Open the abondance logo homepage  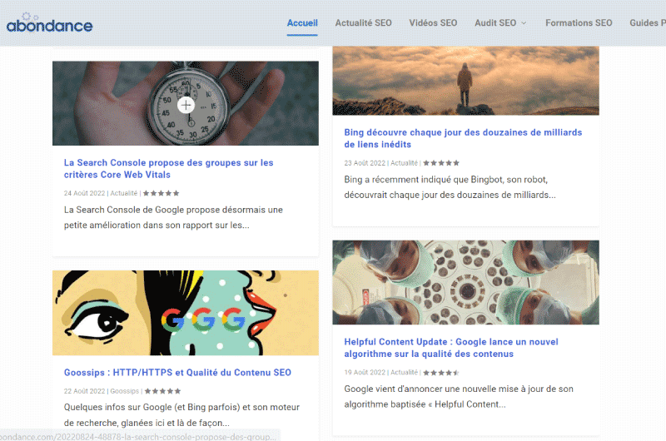[49, 23]
